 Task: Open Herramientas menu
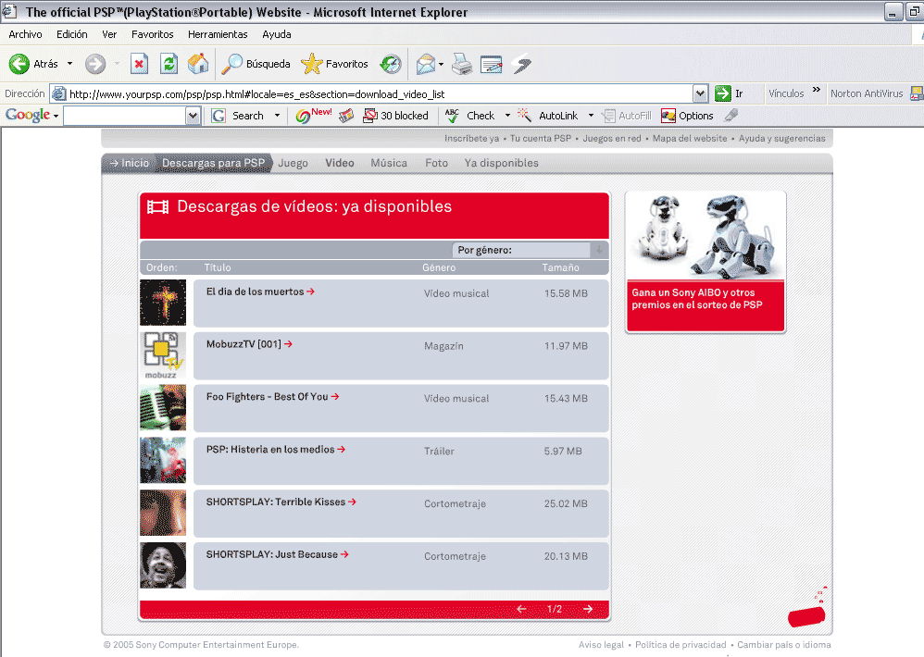point(218,34)
